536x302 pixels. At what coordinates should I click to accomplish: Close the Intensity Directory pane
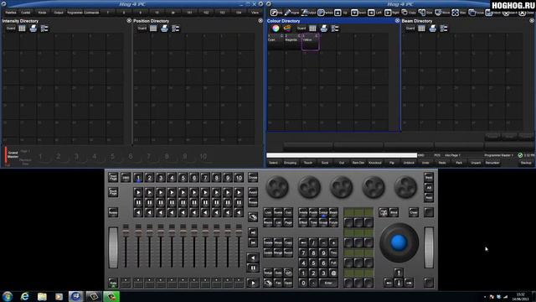point(129,21)
